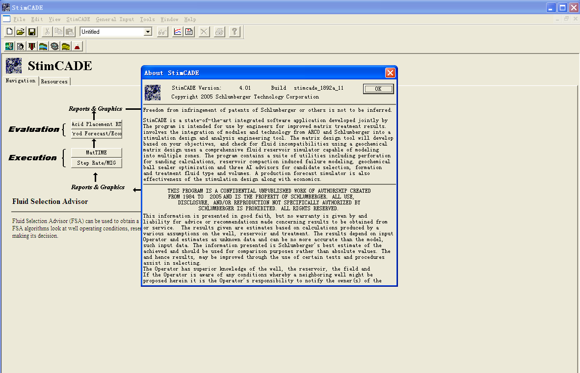Open the Edit menu

coord(37,19)
